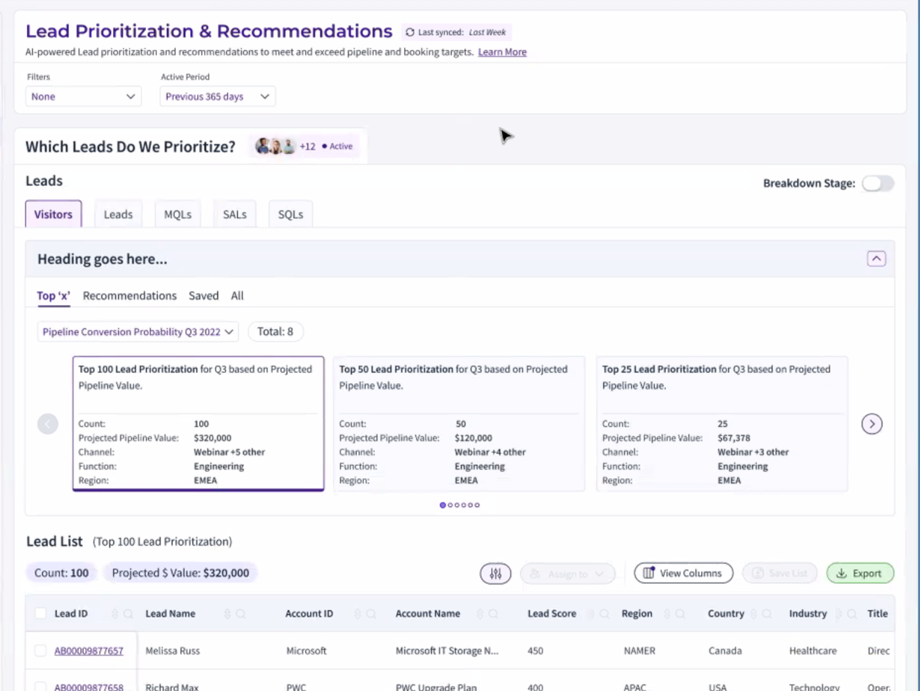Switch to the Leads tab

click(118, 214)
